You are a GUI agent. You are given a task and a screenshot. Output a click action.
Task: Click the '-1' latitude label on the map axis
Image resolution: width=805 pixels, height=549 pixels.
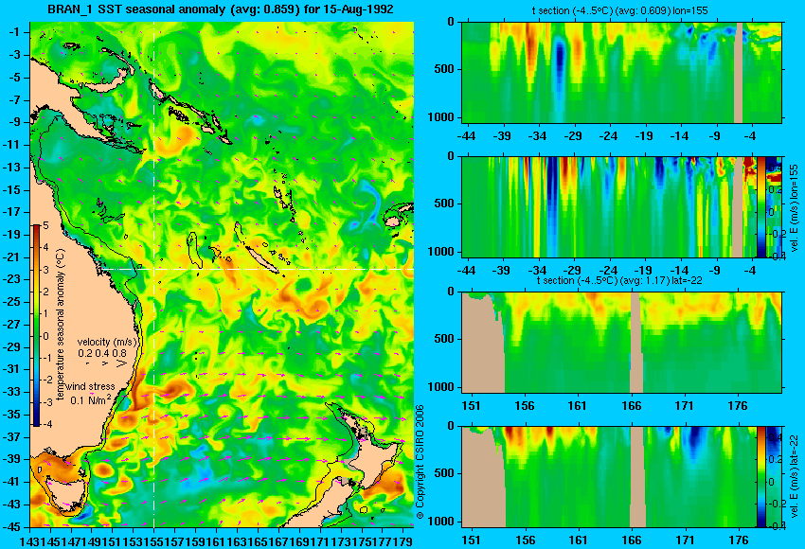tap(14, 32)
